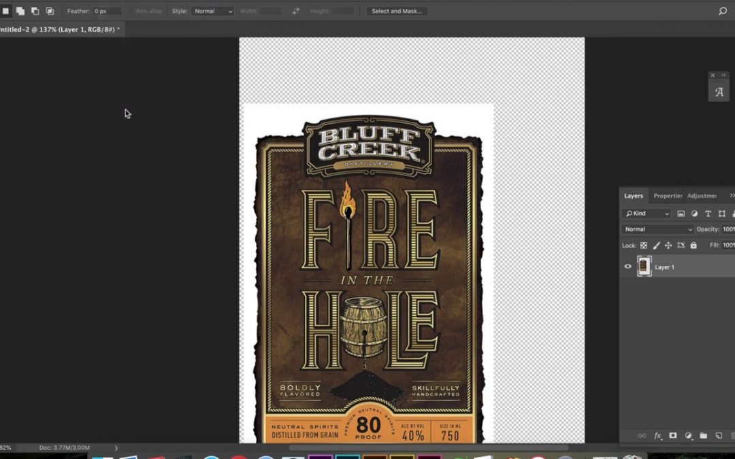
Task: Click the Select and Mask button
Action: [x=397, y=11]
